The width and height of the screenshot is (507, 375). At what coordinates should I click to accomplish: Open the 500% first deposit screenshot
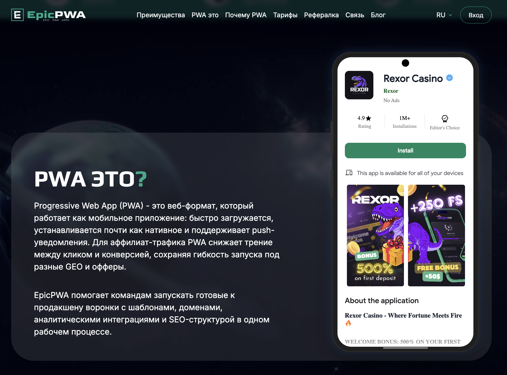click(375, 235)
